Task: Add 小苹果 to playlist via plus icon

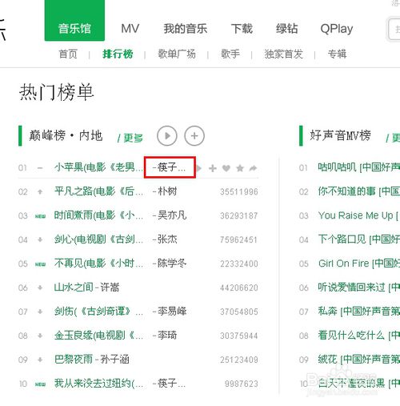Action: [x=213, y=168]
